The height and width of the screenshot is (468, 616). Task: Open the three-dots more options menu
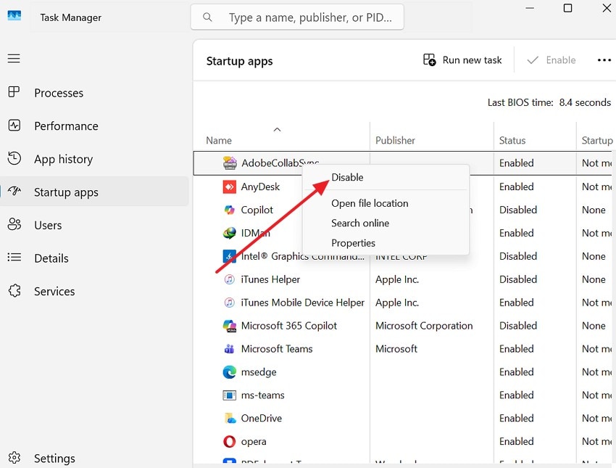604,60
